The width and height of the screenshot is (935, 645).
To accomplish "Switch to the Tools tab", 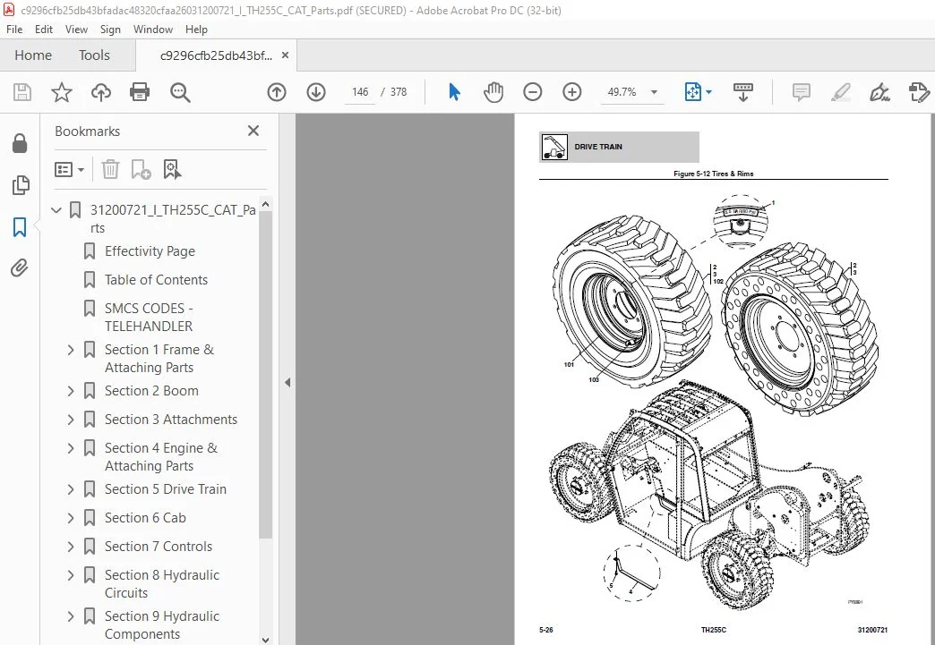I will [94, 55].
